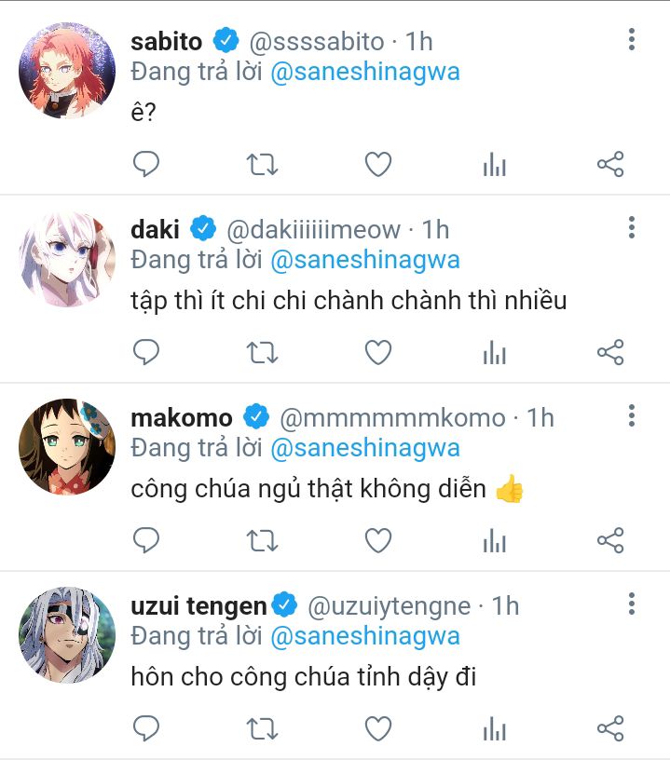Open more options for sabito's tweet
The image size is (670, 760).
point(631,39)
